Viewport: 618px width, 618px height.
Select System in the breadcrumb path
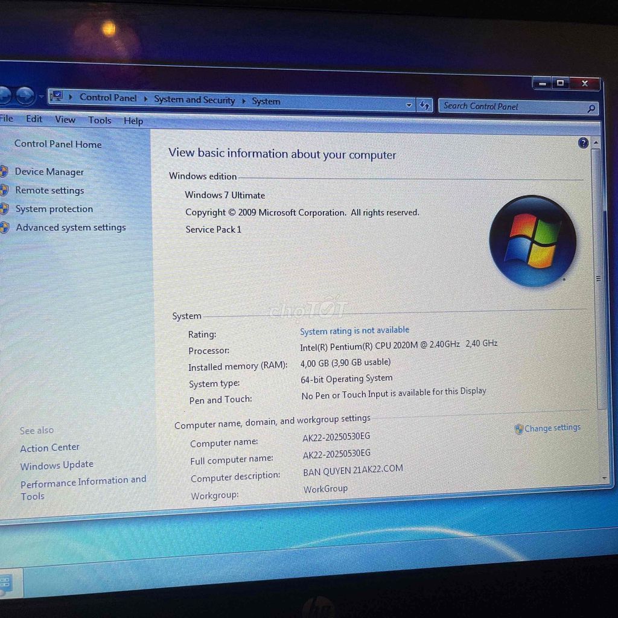point(266,101)
